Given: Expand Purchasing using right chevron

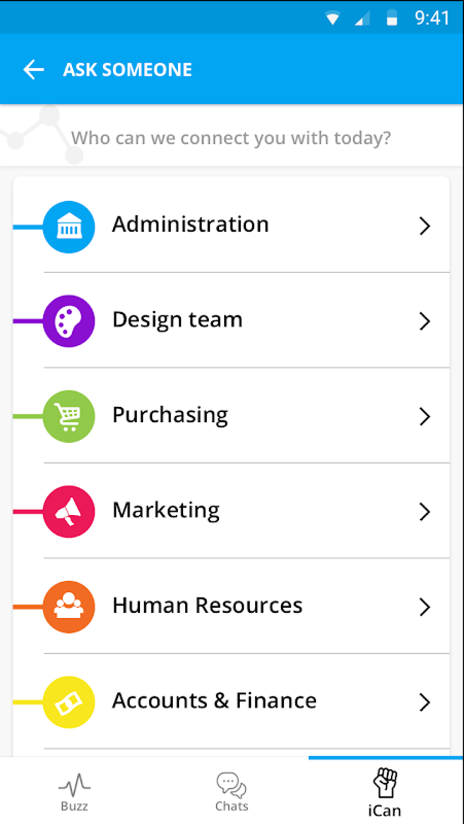Looking at the screenshot, I should coord(424,416).
